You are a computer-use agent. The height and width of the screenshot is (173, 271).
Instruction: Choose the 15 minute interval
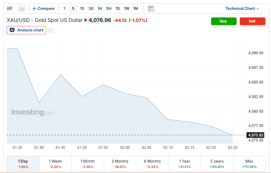coord(82,9)
